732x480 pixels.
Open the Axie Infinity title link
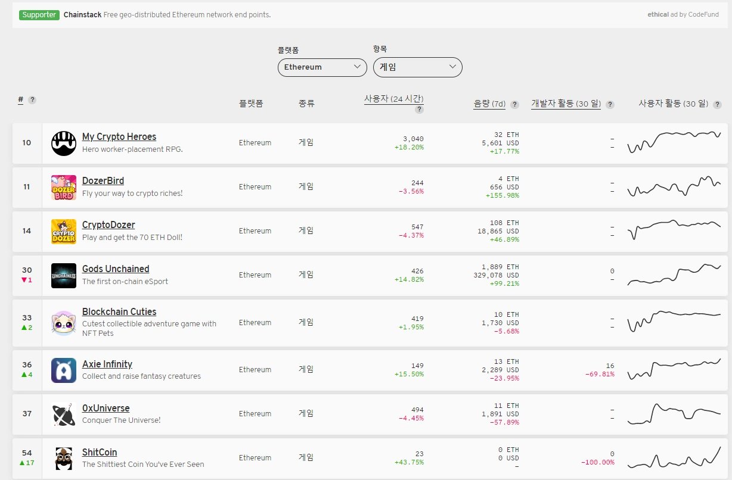pos(107,364)
